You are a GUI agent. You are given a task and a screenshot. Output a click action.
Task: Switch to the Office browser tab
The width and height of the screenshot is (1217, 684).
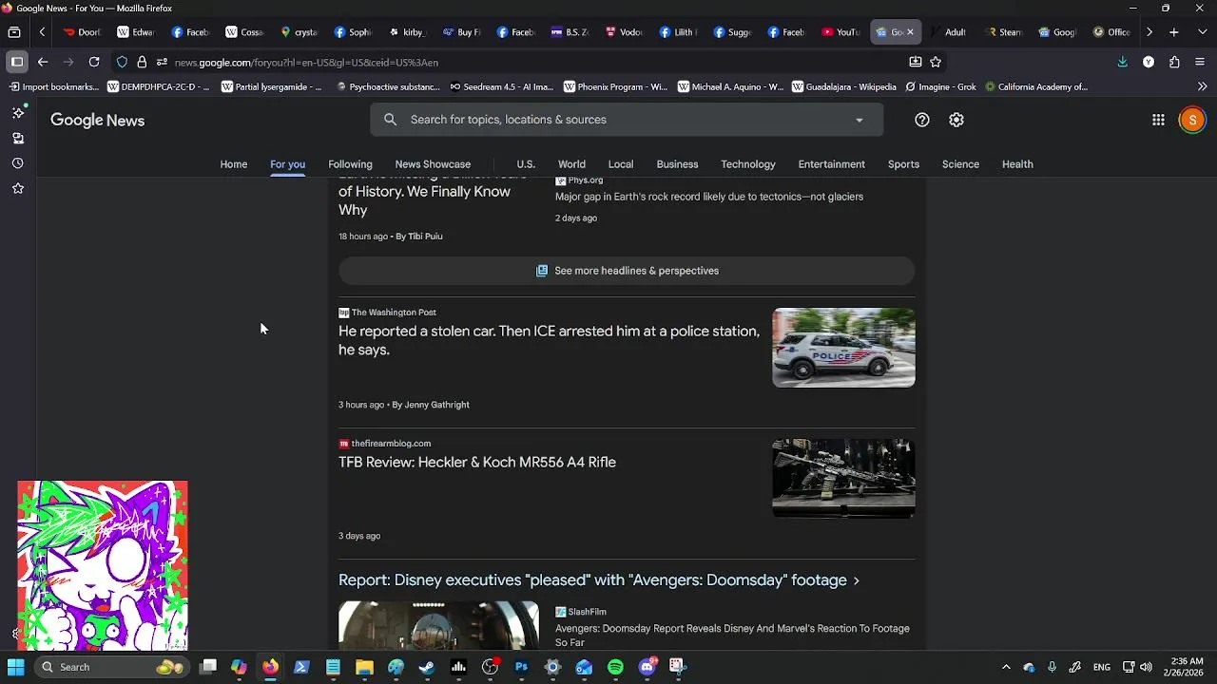1112,32
